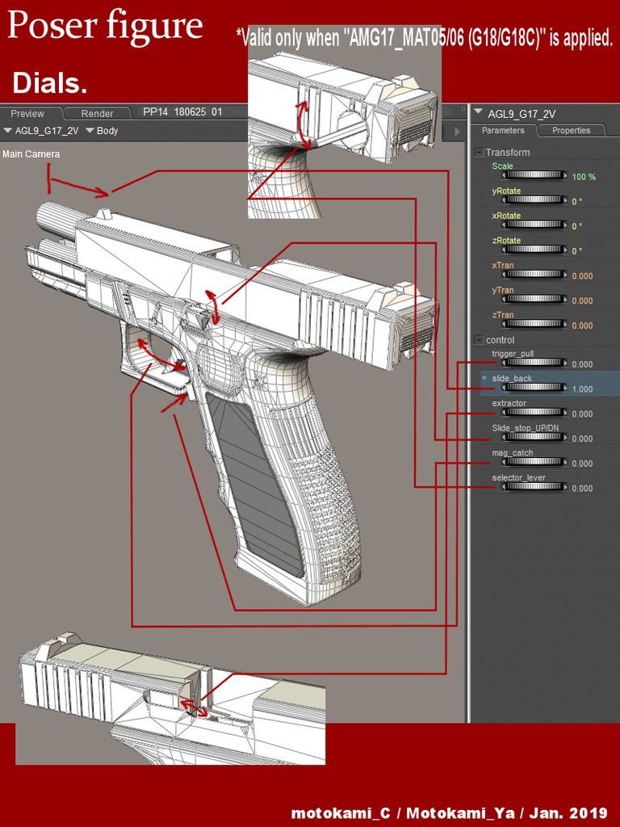Click the zRotate dial
Screen dimensions: 620x827
pyautogui.click(x=534, y=250)
